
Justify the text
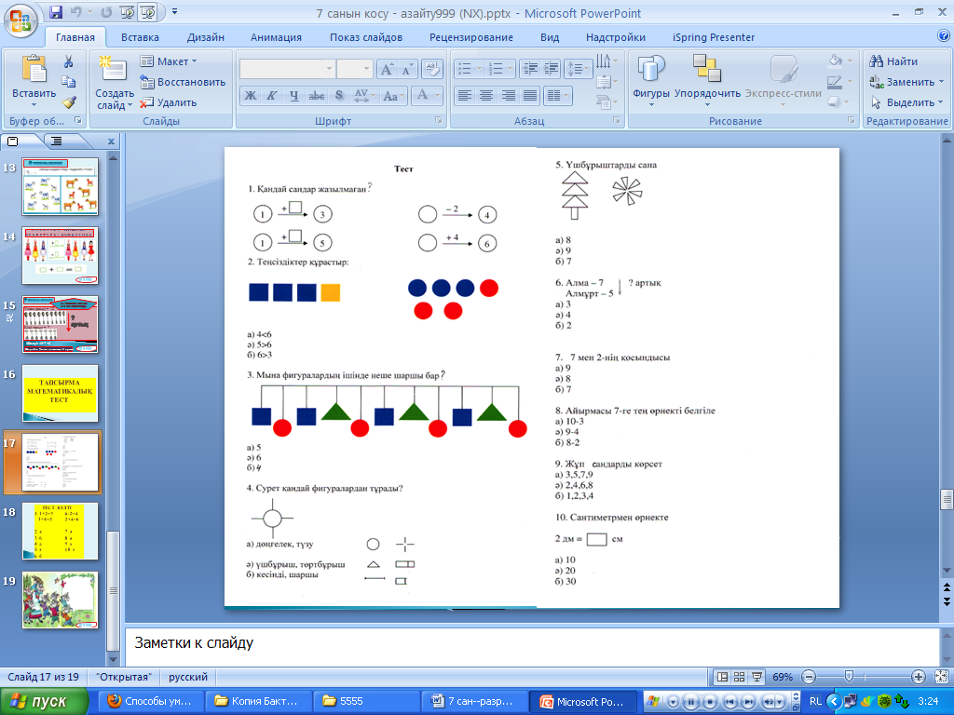coord(530,96)
